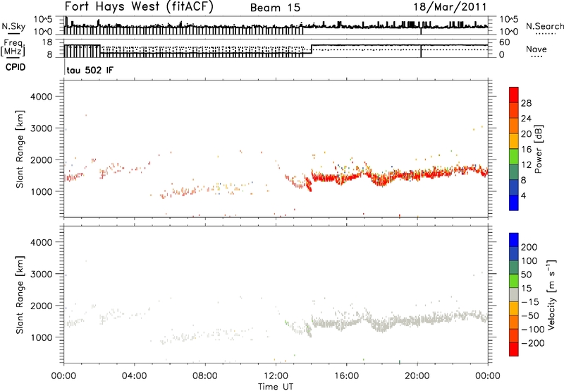Click the 'Time UT' axis title
The height and width of the screenshot is (391, 564).
[276, 387]
